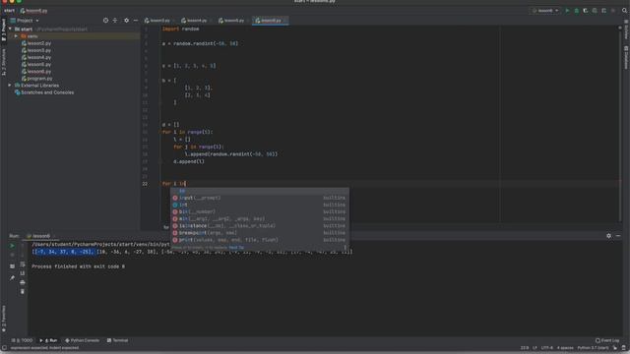Click the Next Tip link in completion popup
The image size is (630, 354).
[236, 248]
